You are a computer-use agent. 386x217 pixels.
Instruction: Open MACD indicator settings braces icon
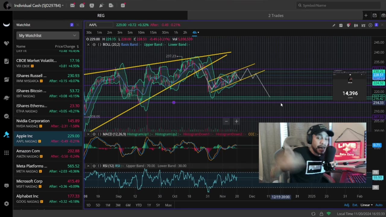click(100, 134)
